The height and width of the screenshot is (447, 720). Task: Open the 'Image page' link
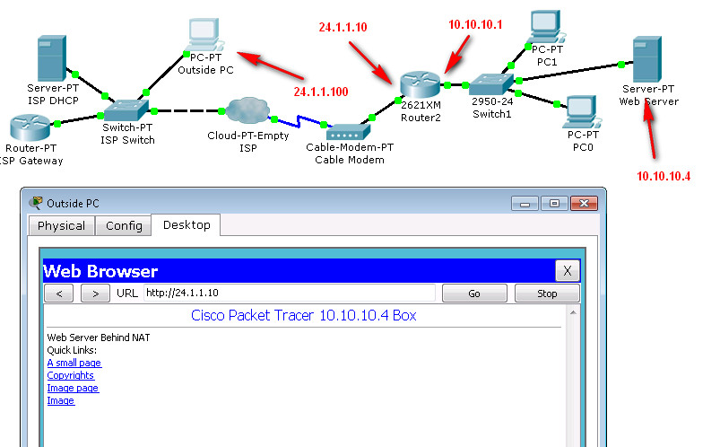pyautogui.click(x=73, y=388)
